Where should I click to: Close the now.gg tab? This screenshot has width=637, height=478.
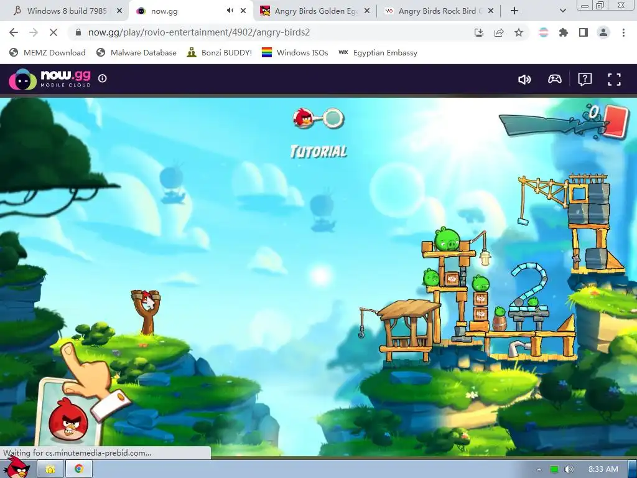pos(243,11)
